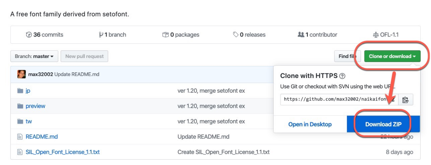This screenshot has width=431, height=165.
Task: Click the max32002 avatar thumbnail
Action: tap(22, 74)
